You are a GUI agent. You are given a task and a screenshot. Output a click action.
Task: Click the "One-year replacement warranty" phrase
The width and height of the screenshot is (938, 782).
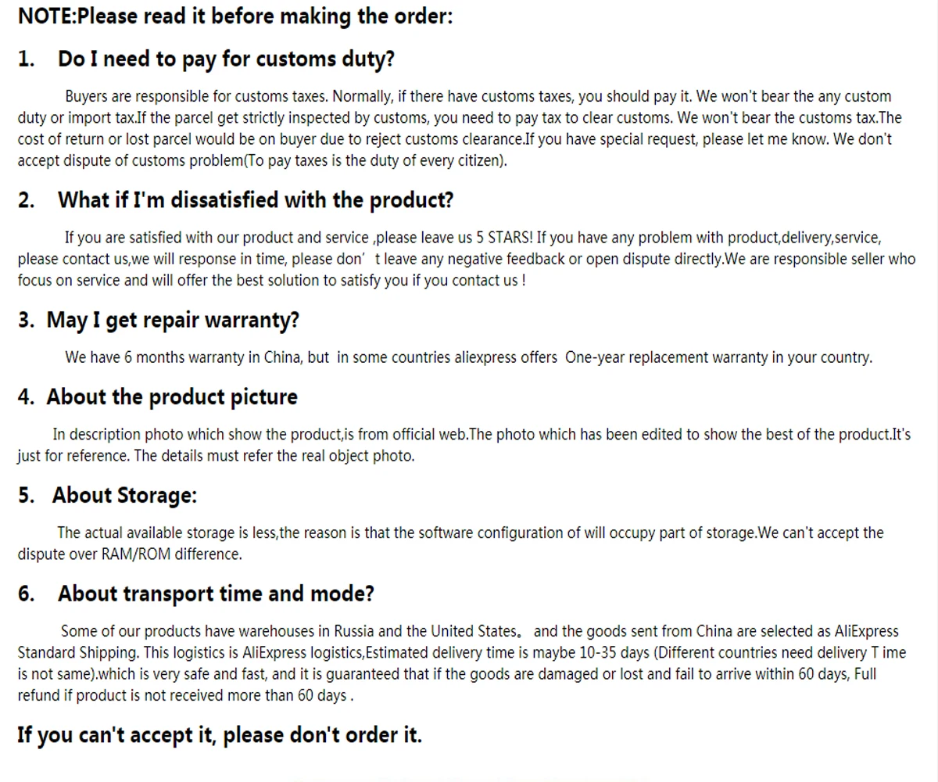click(x=666, y=357)
